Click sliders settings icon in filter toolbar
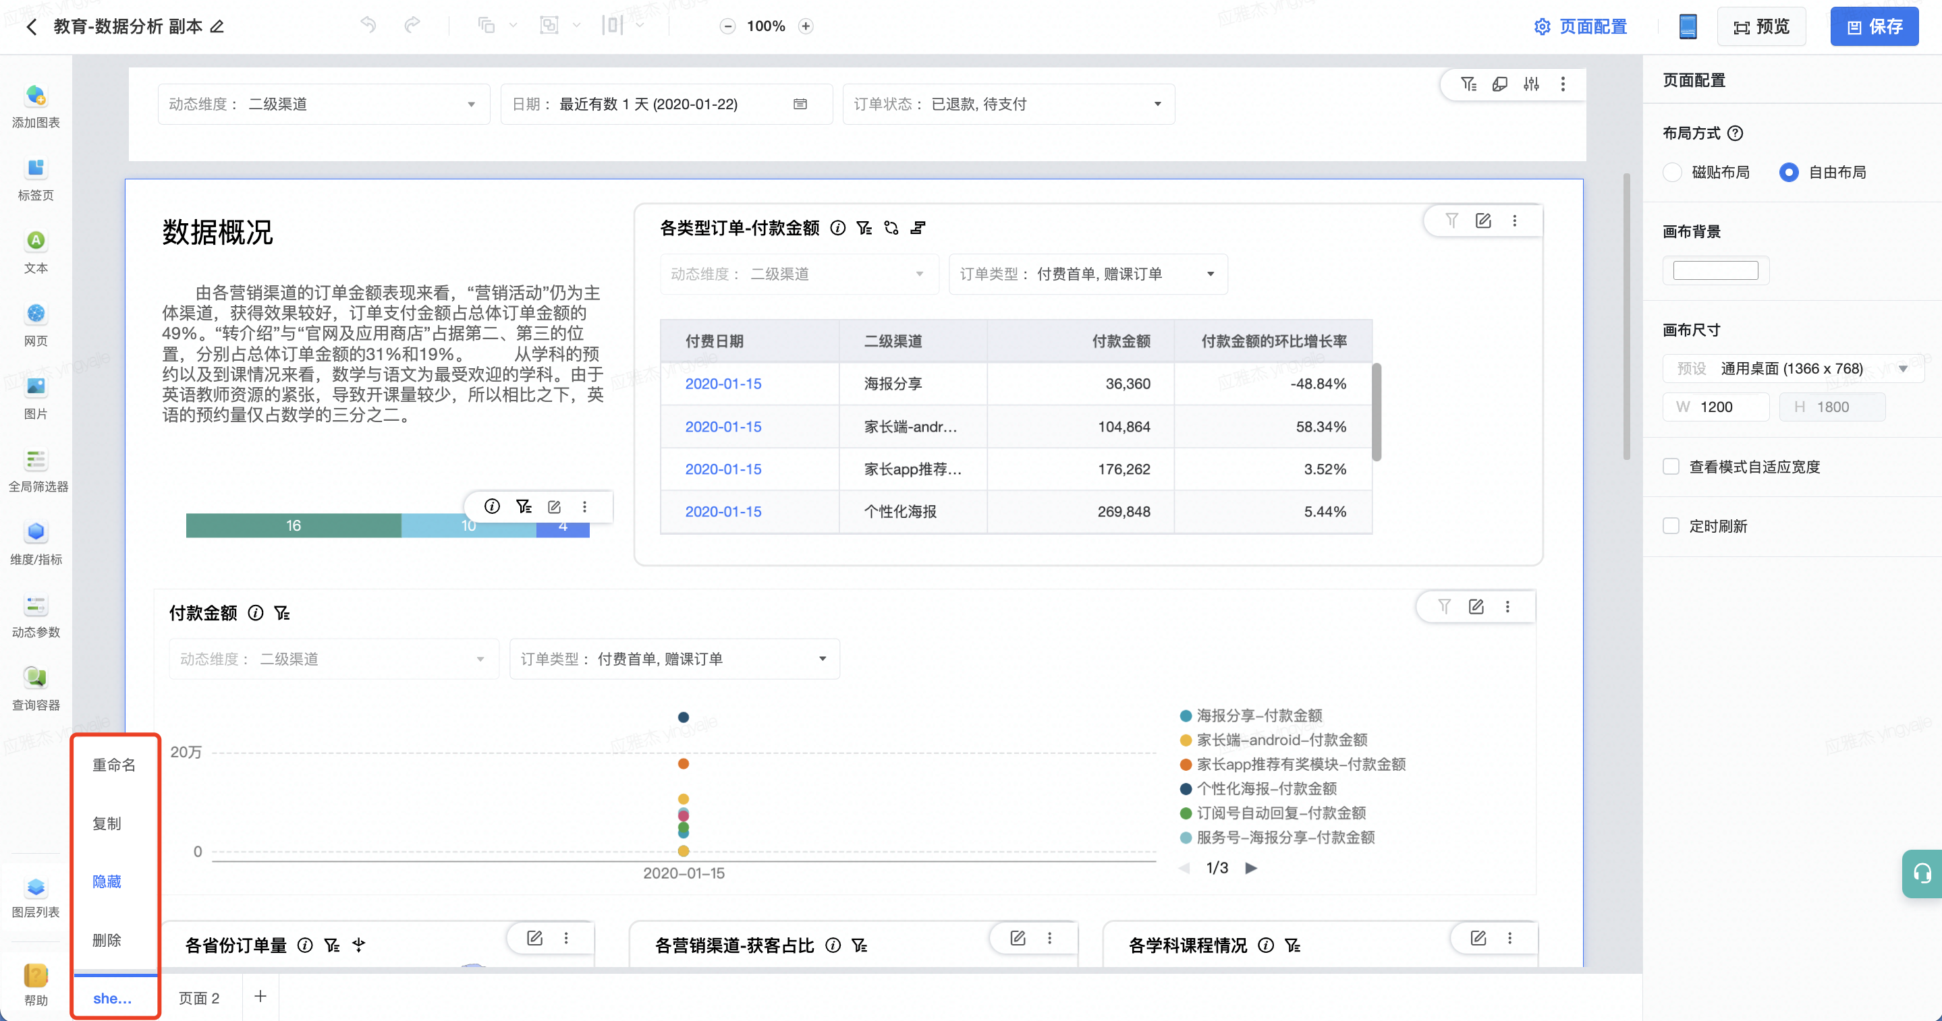 1531,84
